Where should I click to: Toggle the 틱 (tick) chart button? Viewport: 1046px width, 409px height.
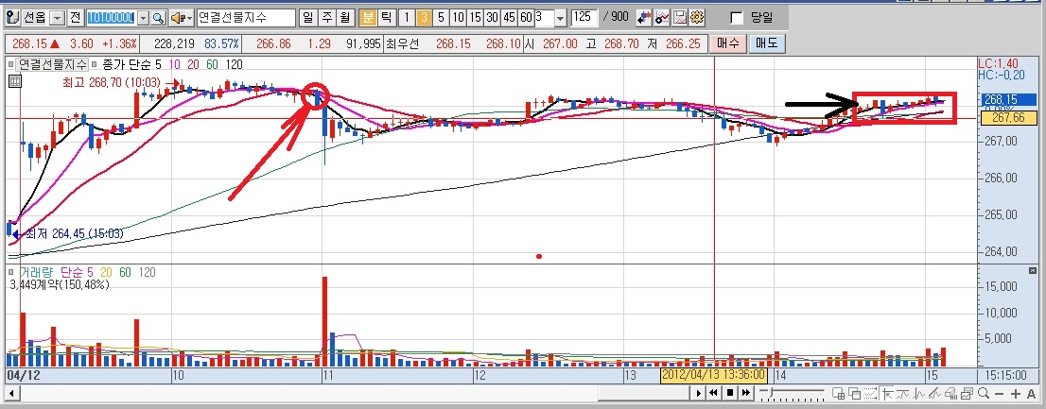[x=387, y=18]
